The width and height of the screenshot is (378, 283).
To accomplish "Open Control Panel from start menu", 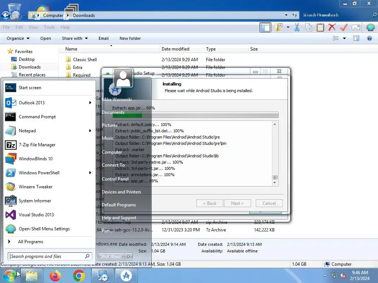I will click(x=115, y=179).
